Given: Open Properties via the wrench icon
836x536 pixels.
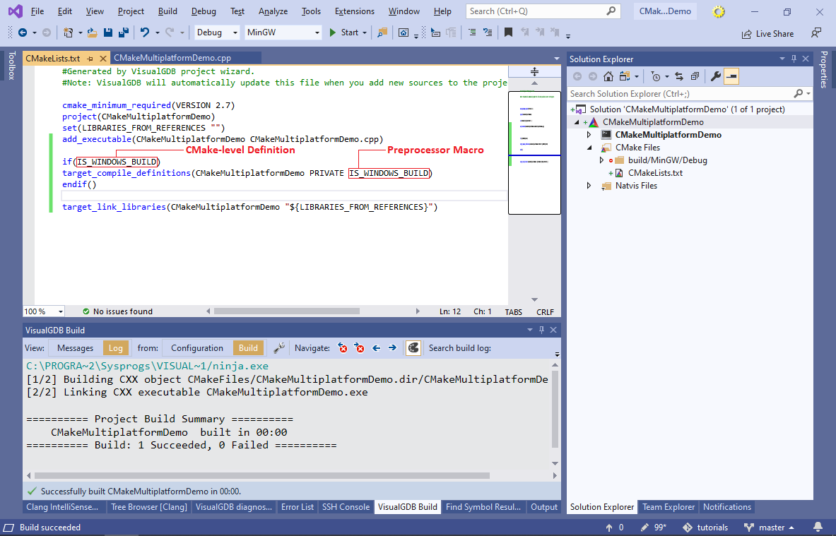Looking at the screenshot, I should pos(715,76).
